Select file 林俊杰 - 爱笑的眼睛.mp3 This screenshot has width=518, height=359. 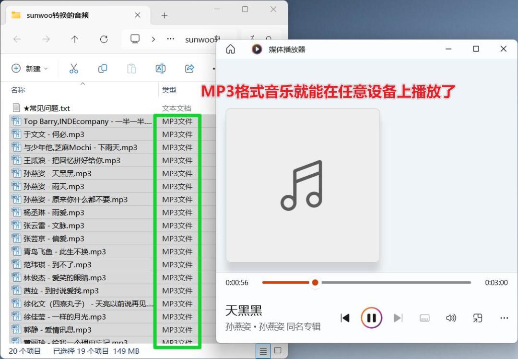pos(64,278)
